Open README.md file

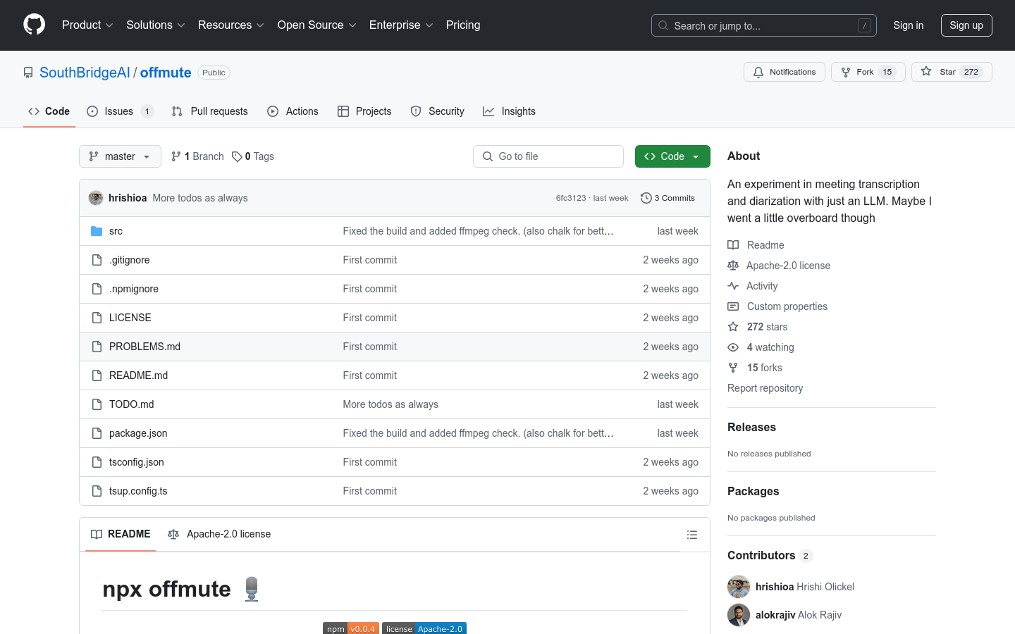pyautogui.click(x=138, y=375)
